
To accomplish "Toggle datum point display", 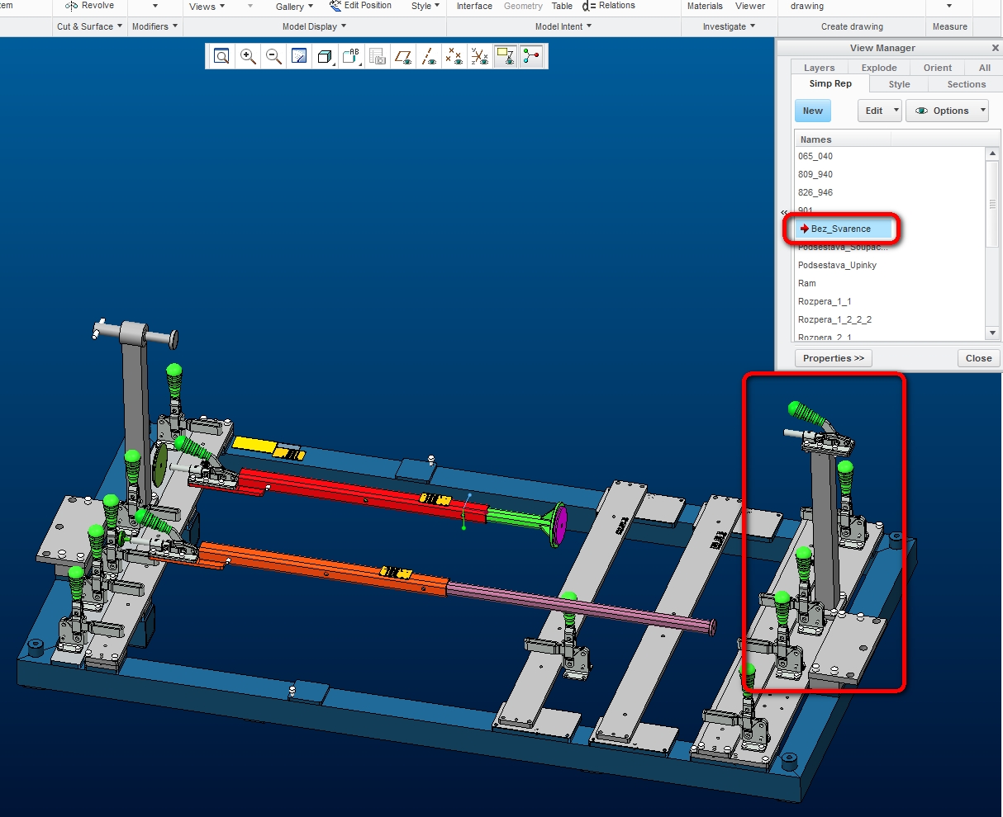I will [454, 56].
